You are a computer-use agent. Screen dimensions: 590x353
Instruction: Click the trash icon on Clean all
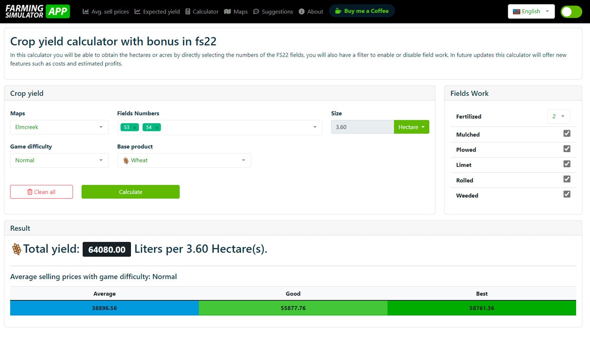[x=30, y=192]
